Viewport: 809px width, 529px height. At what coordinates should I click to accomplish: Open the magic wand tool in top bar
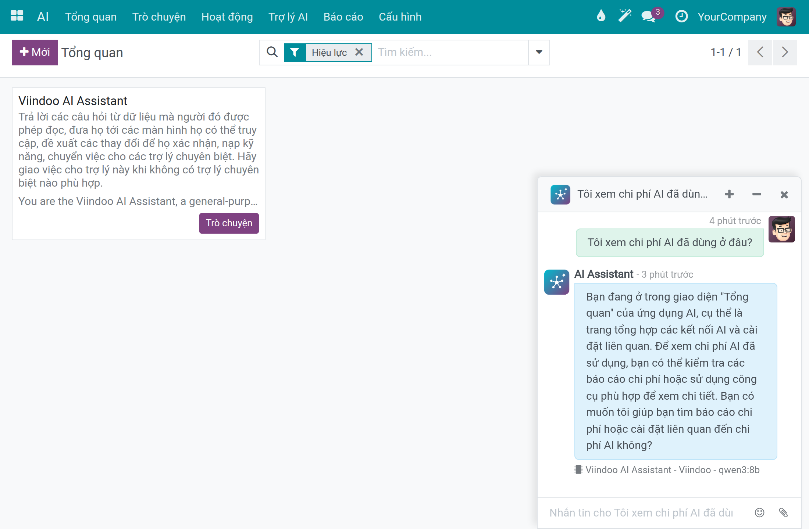point(624,16)
